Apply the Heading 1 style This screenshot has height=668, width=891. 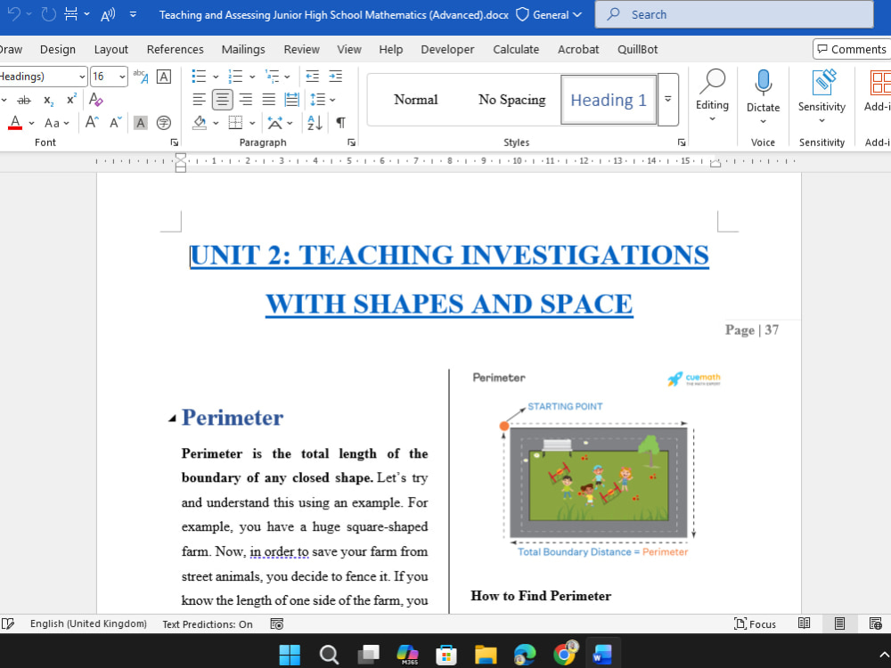(x=609, y=100)
